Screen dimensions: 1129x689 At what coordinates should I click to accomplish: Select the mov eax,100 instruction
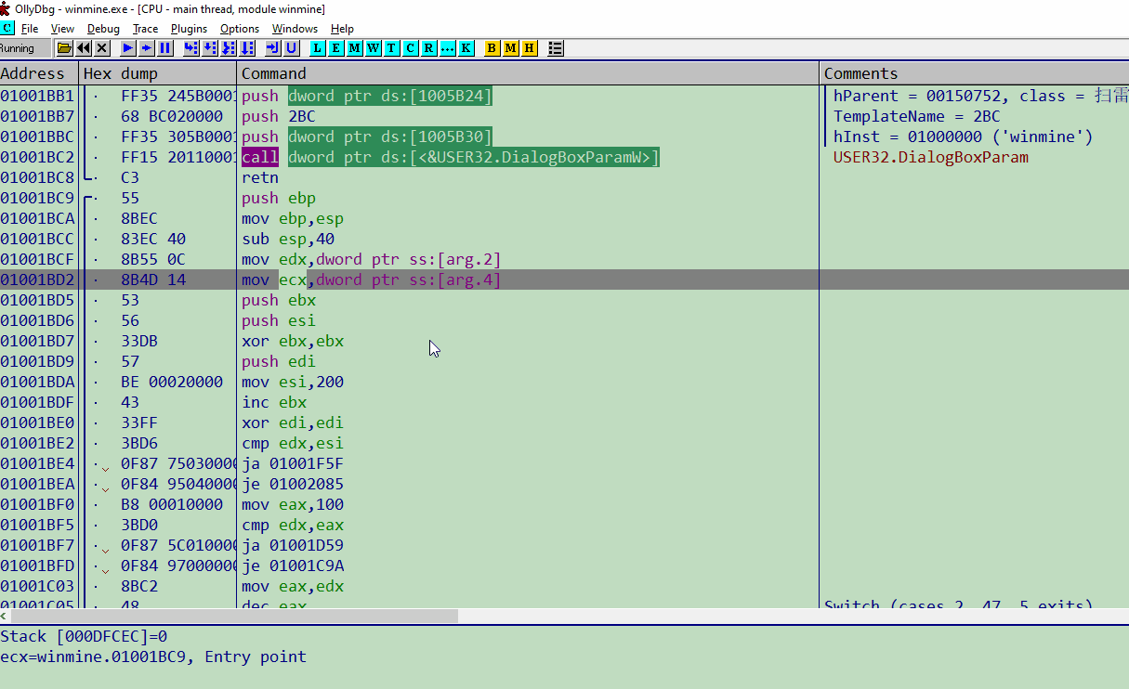pyautogui.click(x=293, y=504)
